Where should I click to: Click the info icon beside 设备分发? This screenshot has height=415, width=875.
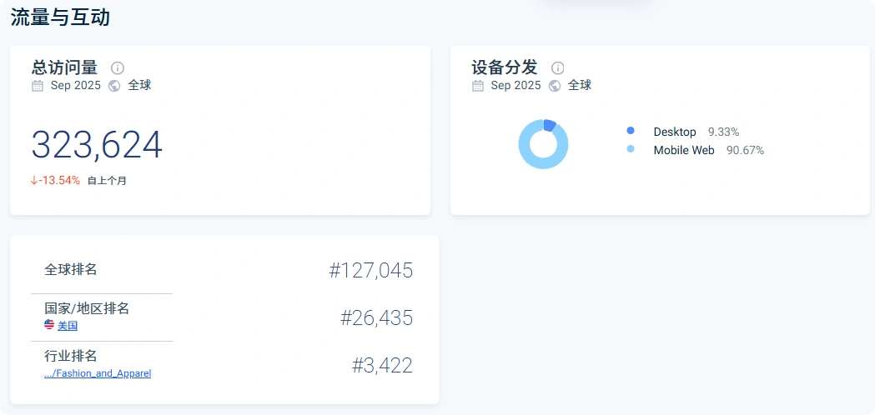point(558,68)
